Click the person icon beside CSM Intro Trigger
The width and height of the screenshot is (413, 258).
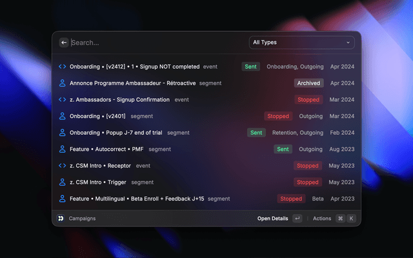[63, 182]
